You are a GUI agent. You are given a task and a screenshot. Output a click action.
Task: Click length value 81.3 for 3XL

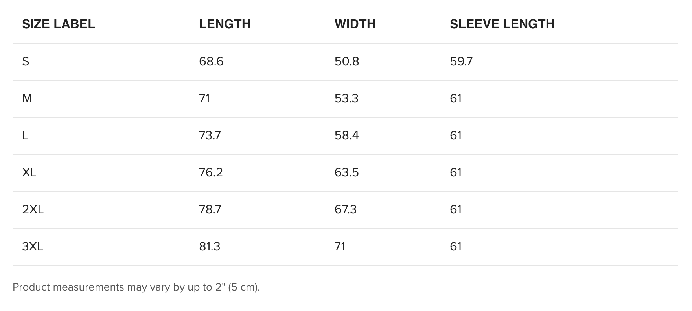click(210, 246)
